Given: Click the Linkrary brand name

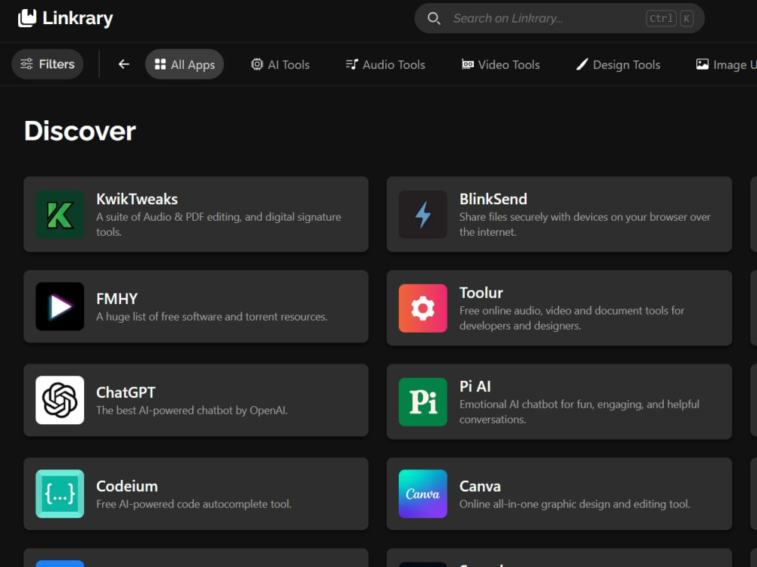Looking at the screenshot, I should pos(78,18).
